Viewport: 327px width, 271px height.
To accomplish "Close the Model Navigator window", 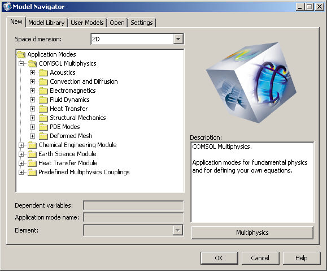I will coord(319,7).
